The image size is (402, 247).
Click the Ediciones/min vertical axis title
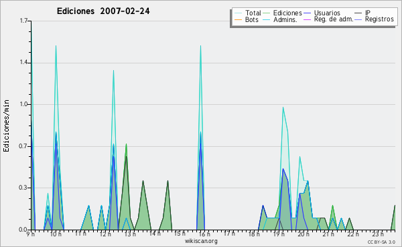(6, 126)
